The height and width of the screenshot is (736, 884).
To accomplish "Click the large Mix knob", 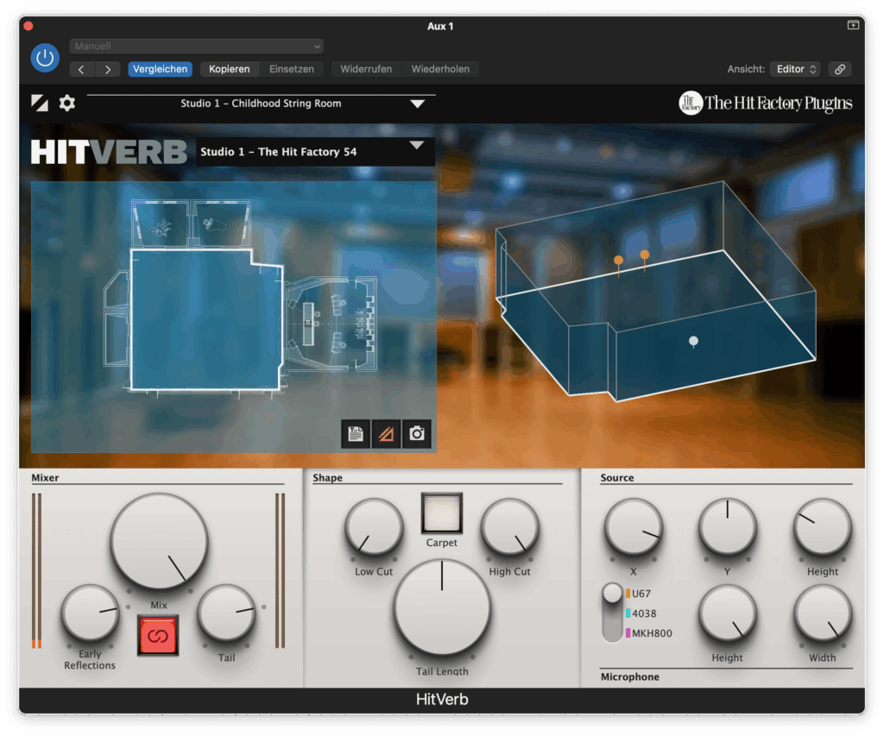I will click(x=160, y=542).
